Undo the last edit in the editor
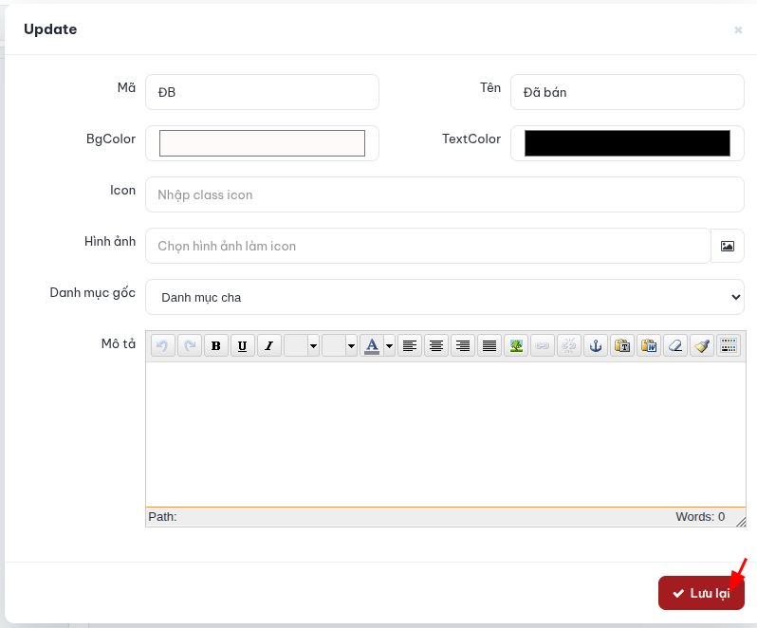The image size is (757, 628). [x=163, y=345]
